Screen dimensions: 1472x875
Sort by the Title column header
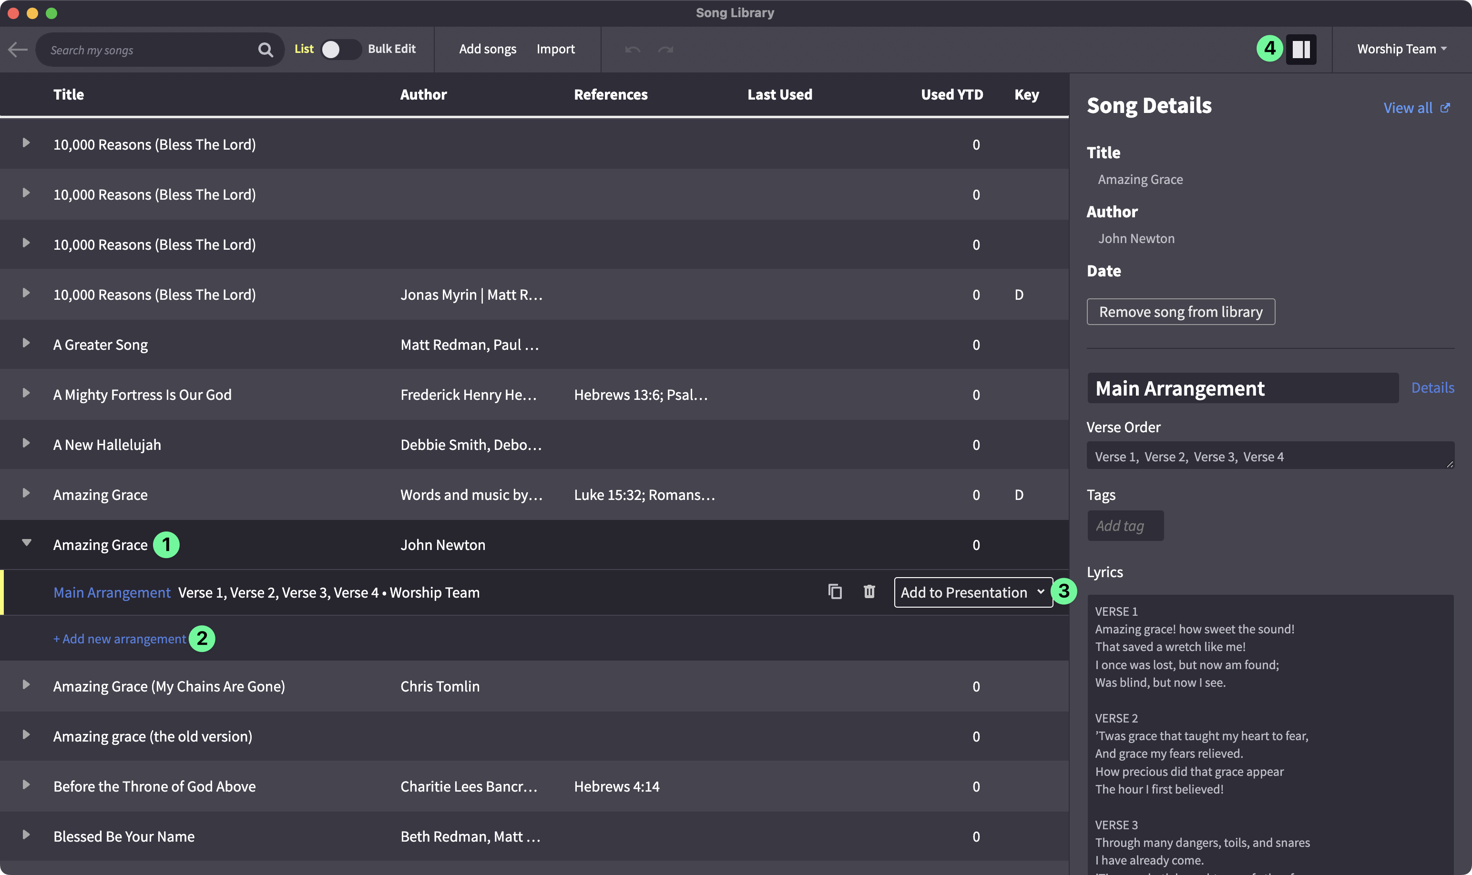click(x=69, y=94)
